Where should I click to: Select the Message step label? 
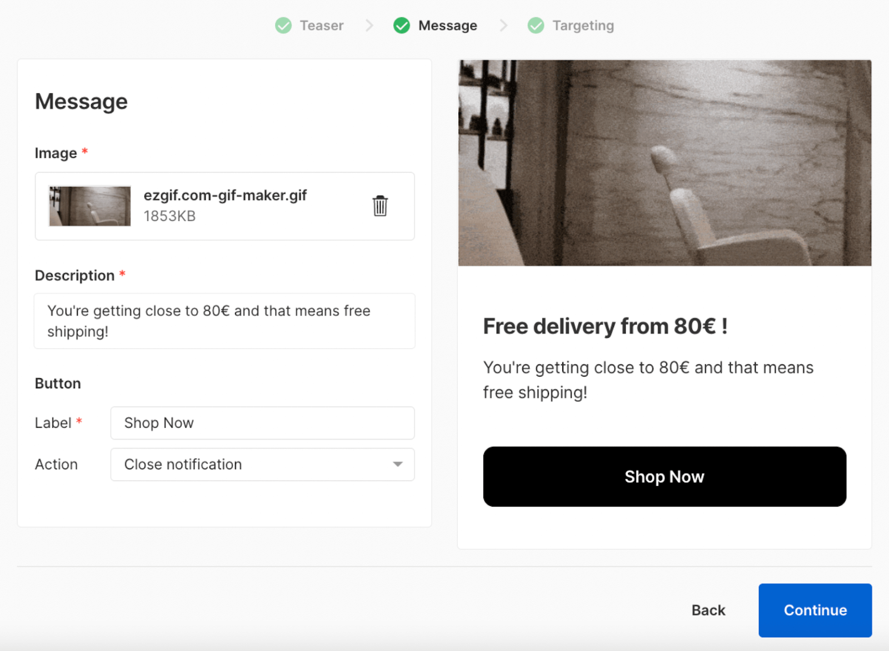tap(447, 26)
